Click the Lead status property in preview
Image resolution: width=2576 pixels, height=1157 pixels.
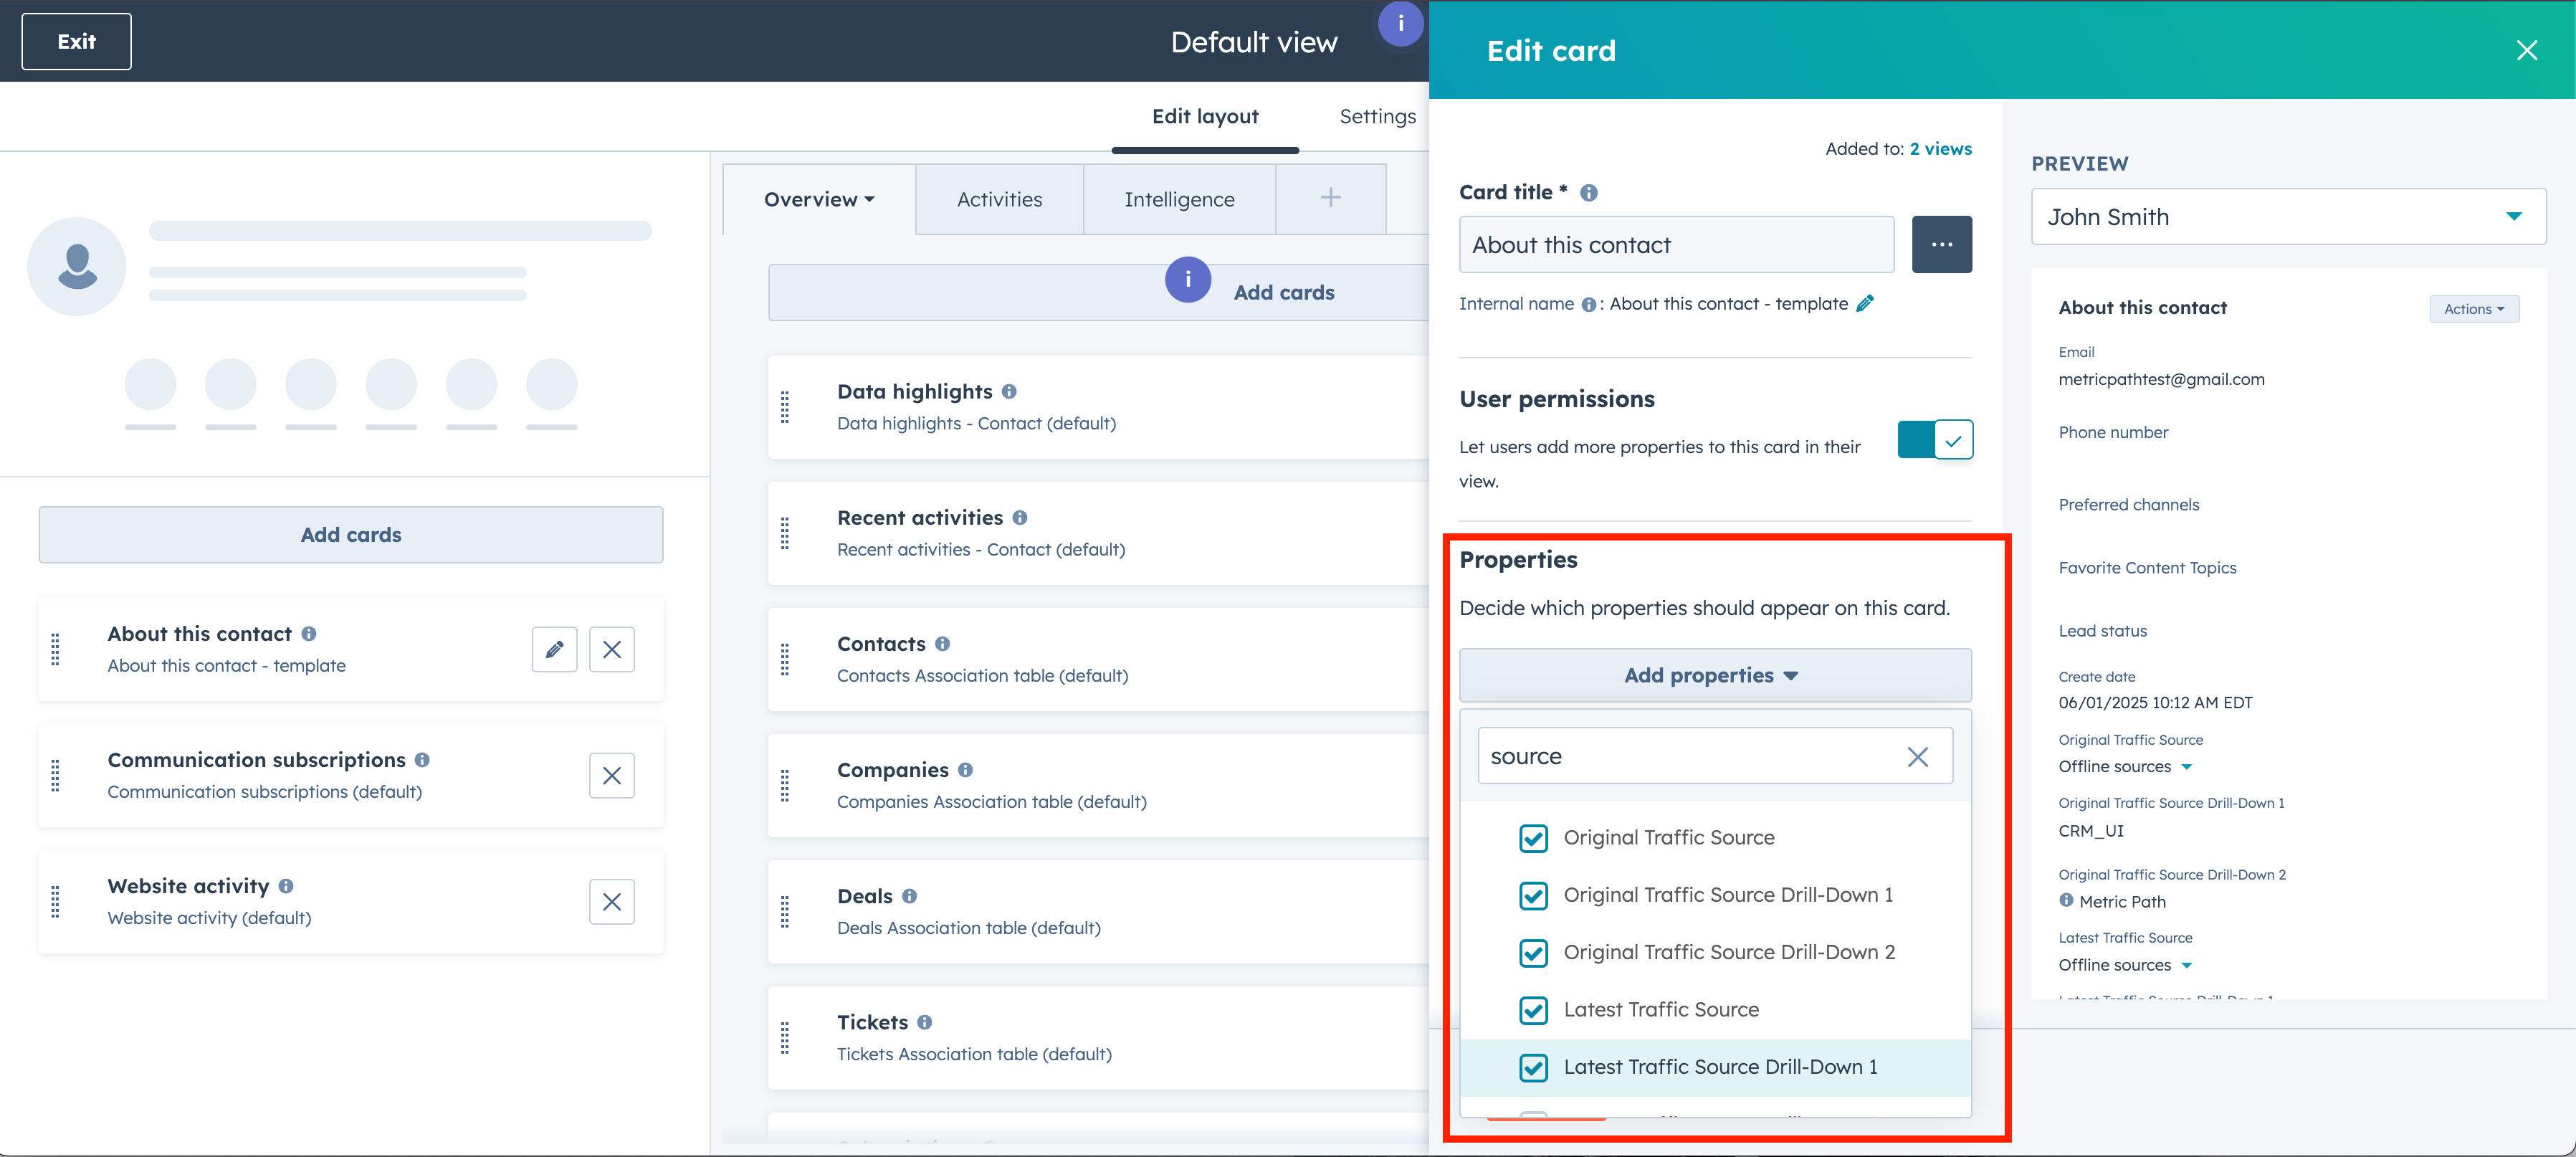point(2102,631)
